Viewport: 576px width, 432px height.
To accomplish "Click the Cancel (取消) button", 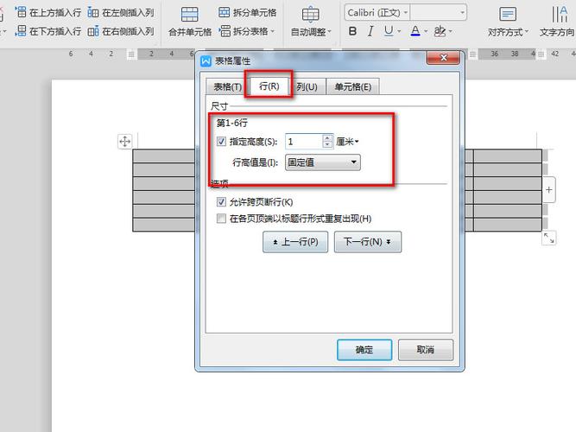I will pyautogui.click(x=426, y=350).
